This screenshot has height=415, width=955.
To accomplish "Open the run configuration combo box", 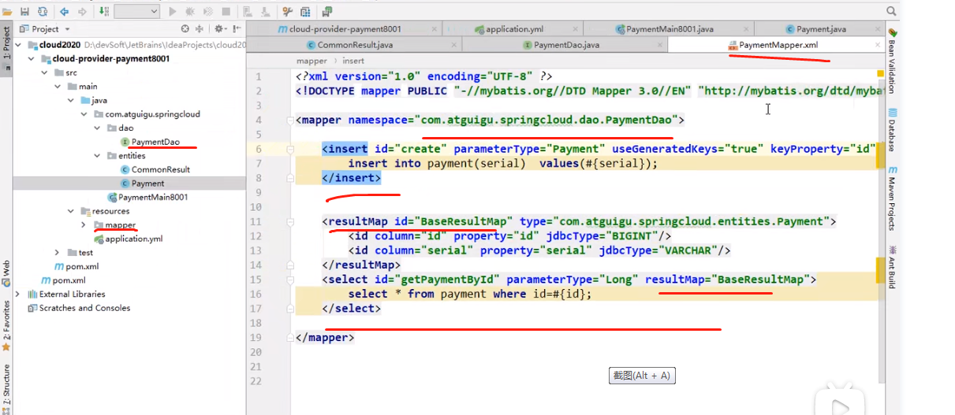I will (x=136, y=12).
